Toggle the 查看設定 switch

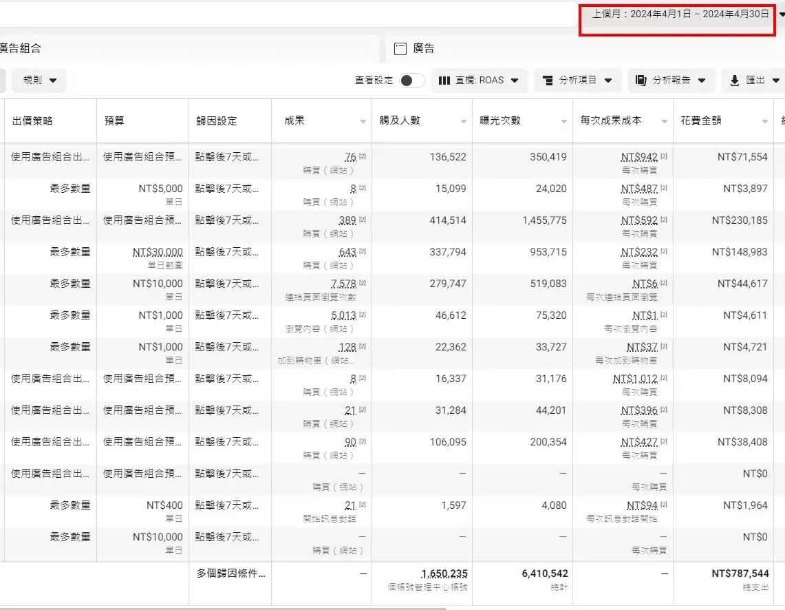coord(412,80)
